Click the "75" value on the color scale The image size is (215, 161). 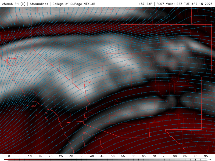[164, 156]
